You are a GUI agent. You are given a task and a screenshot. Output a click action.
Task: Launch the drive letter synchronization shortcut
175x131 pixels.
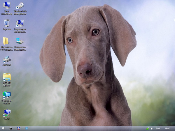(x=20, y=41)
